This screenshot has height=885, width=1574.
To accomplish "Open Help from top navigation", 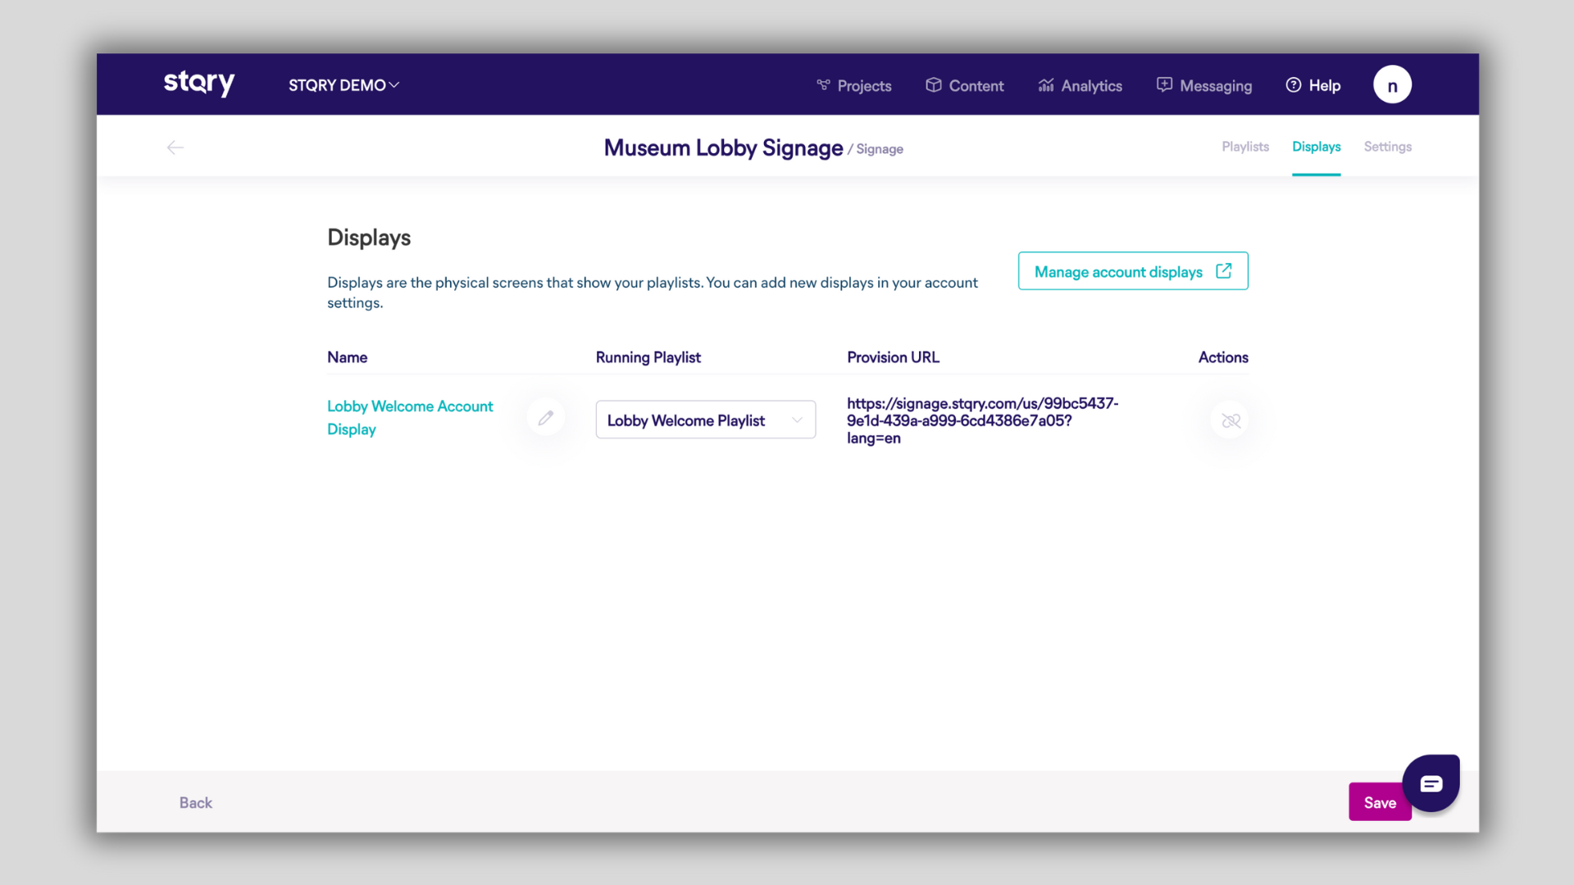I will tap(1313, 85).
